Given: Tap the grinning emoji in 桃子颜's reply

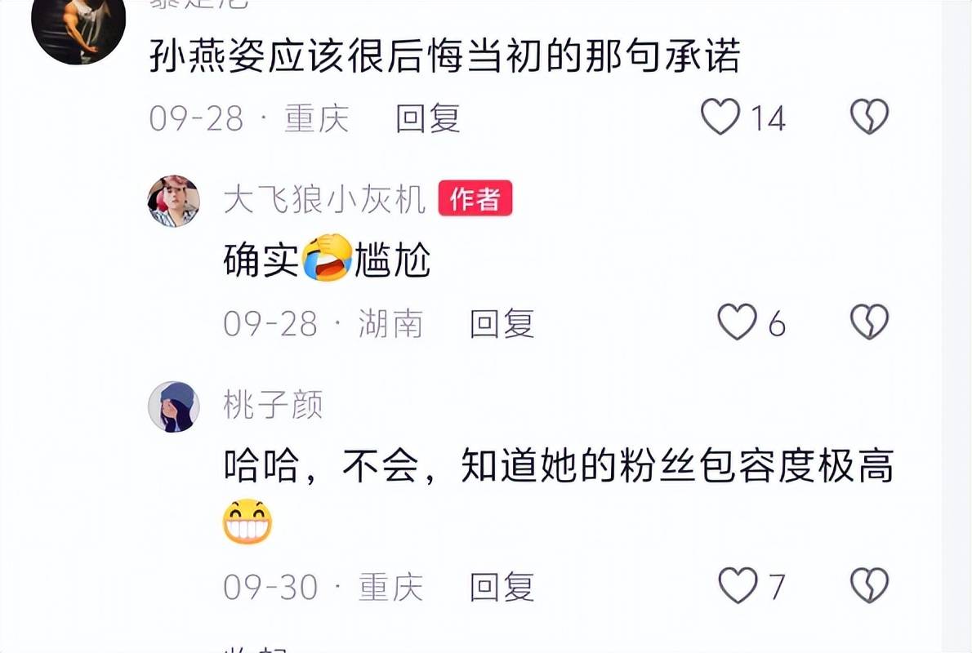Looking at the screenshot, I should [x=247, y=521].
